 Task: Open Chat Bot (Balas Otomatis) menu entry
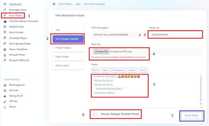click(24, 21)
